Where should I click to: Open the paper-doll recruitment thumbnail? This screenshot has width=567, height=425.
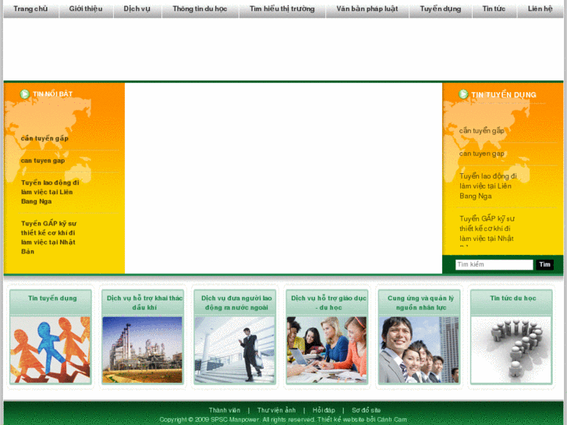(50, 350)
